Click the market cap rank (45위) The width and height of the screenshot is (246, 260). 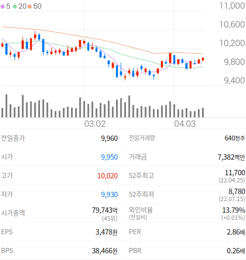pos(110,219)
